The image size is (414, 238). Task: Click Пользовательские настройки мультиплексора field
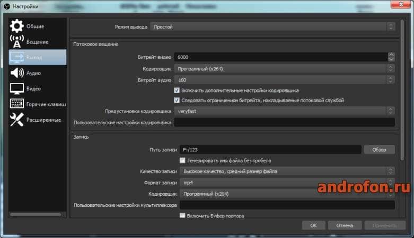287,205
